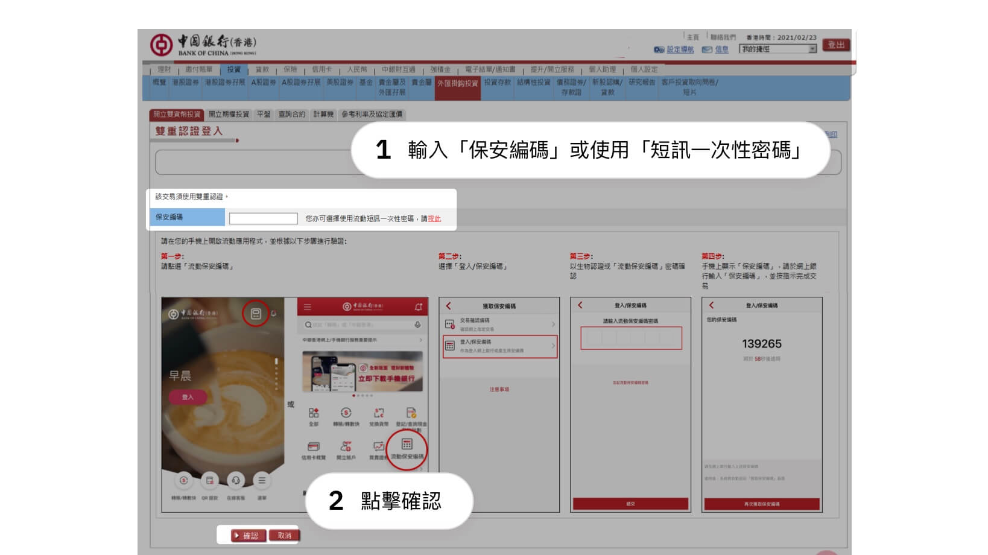Switch to 平盤 tab
This screenshot has height=555, width=988.
[264, 114]
